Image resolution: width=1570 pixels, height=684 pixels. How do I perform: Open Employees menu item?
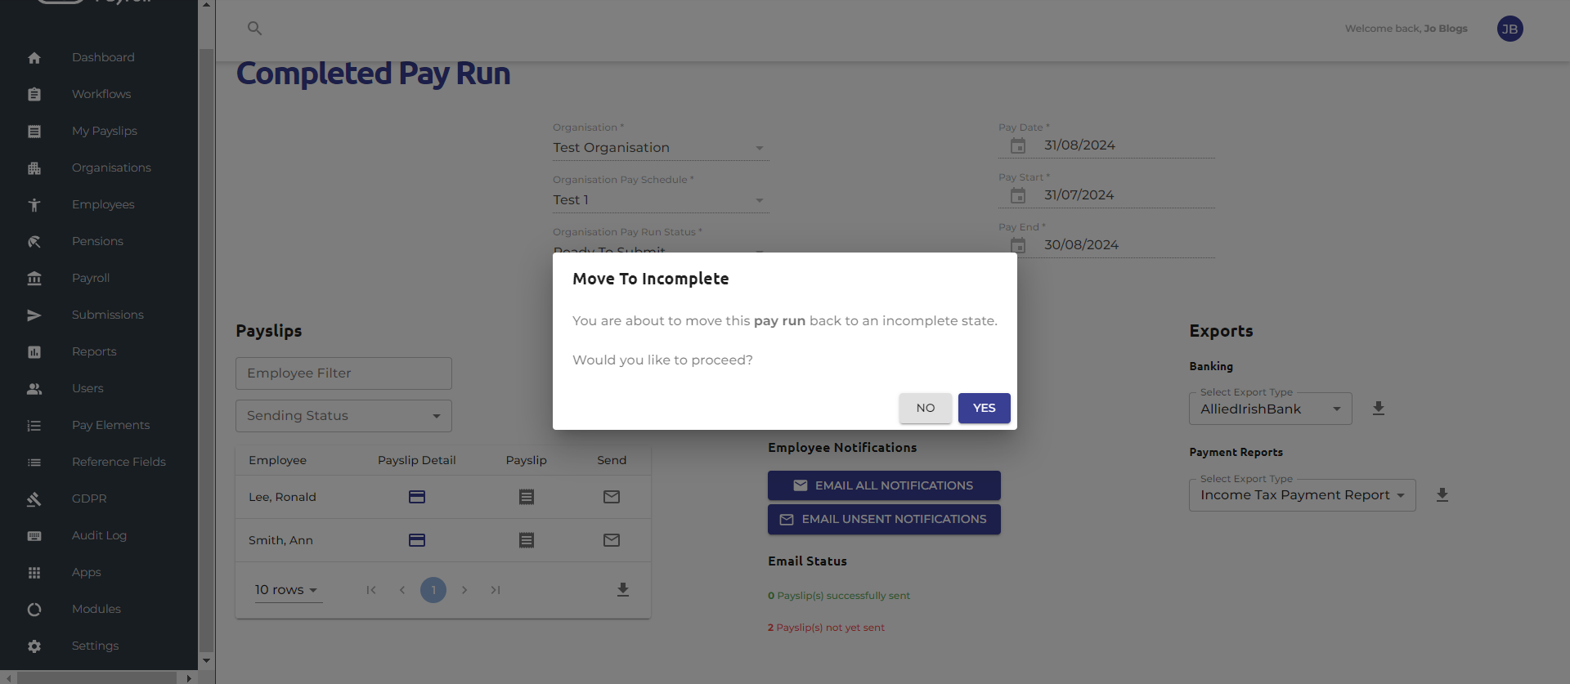pos(103,204)
